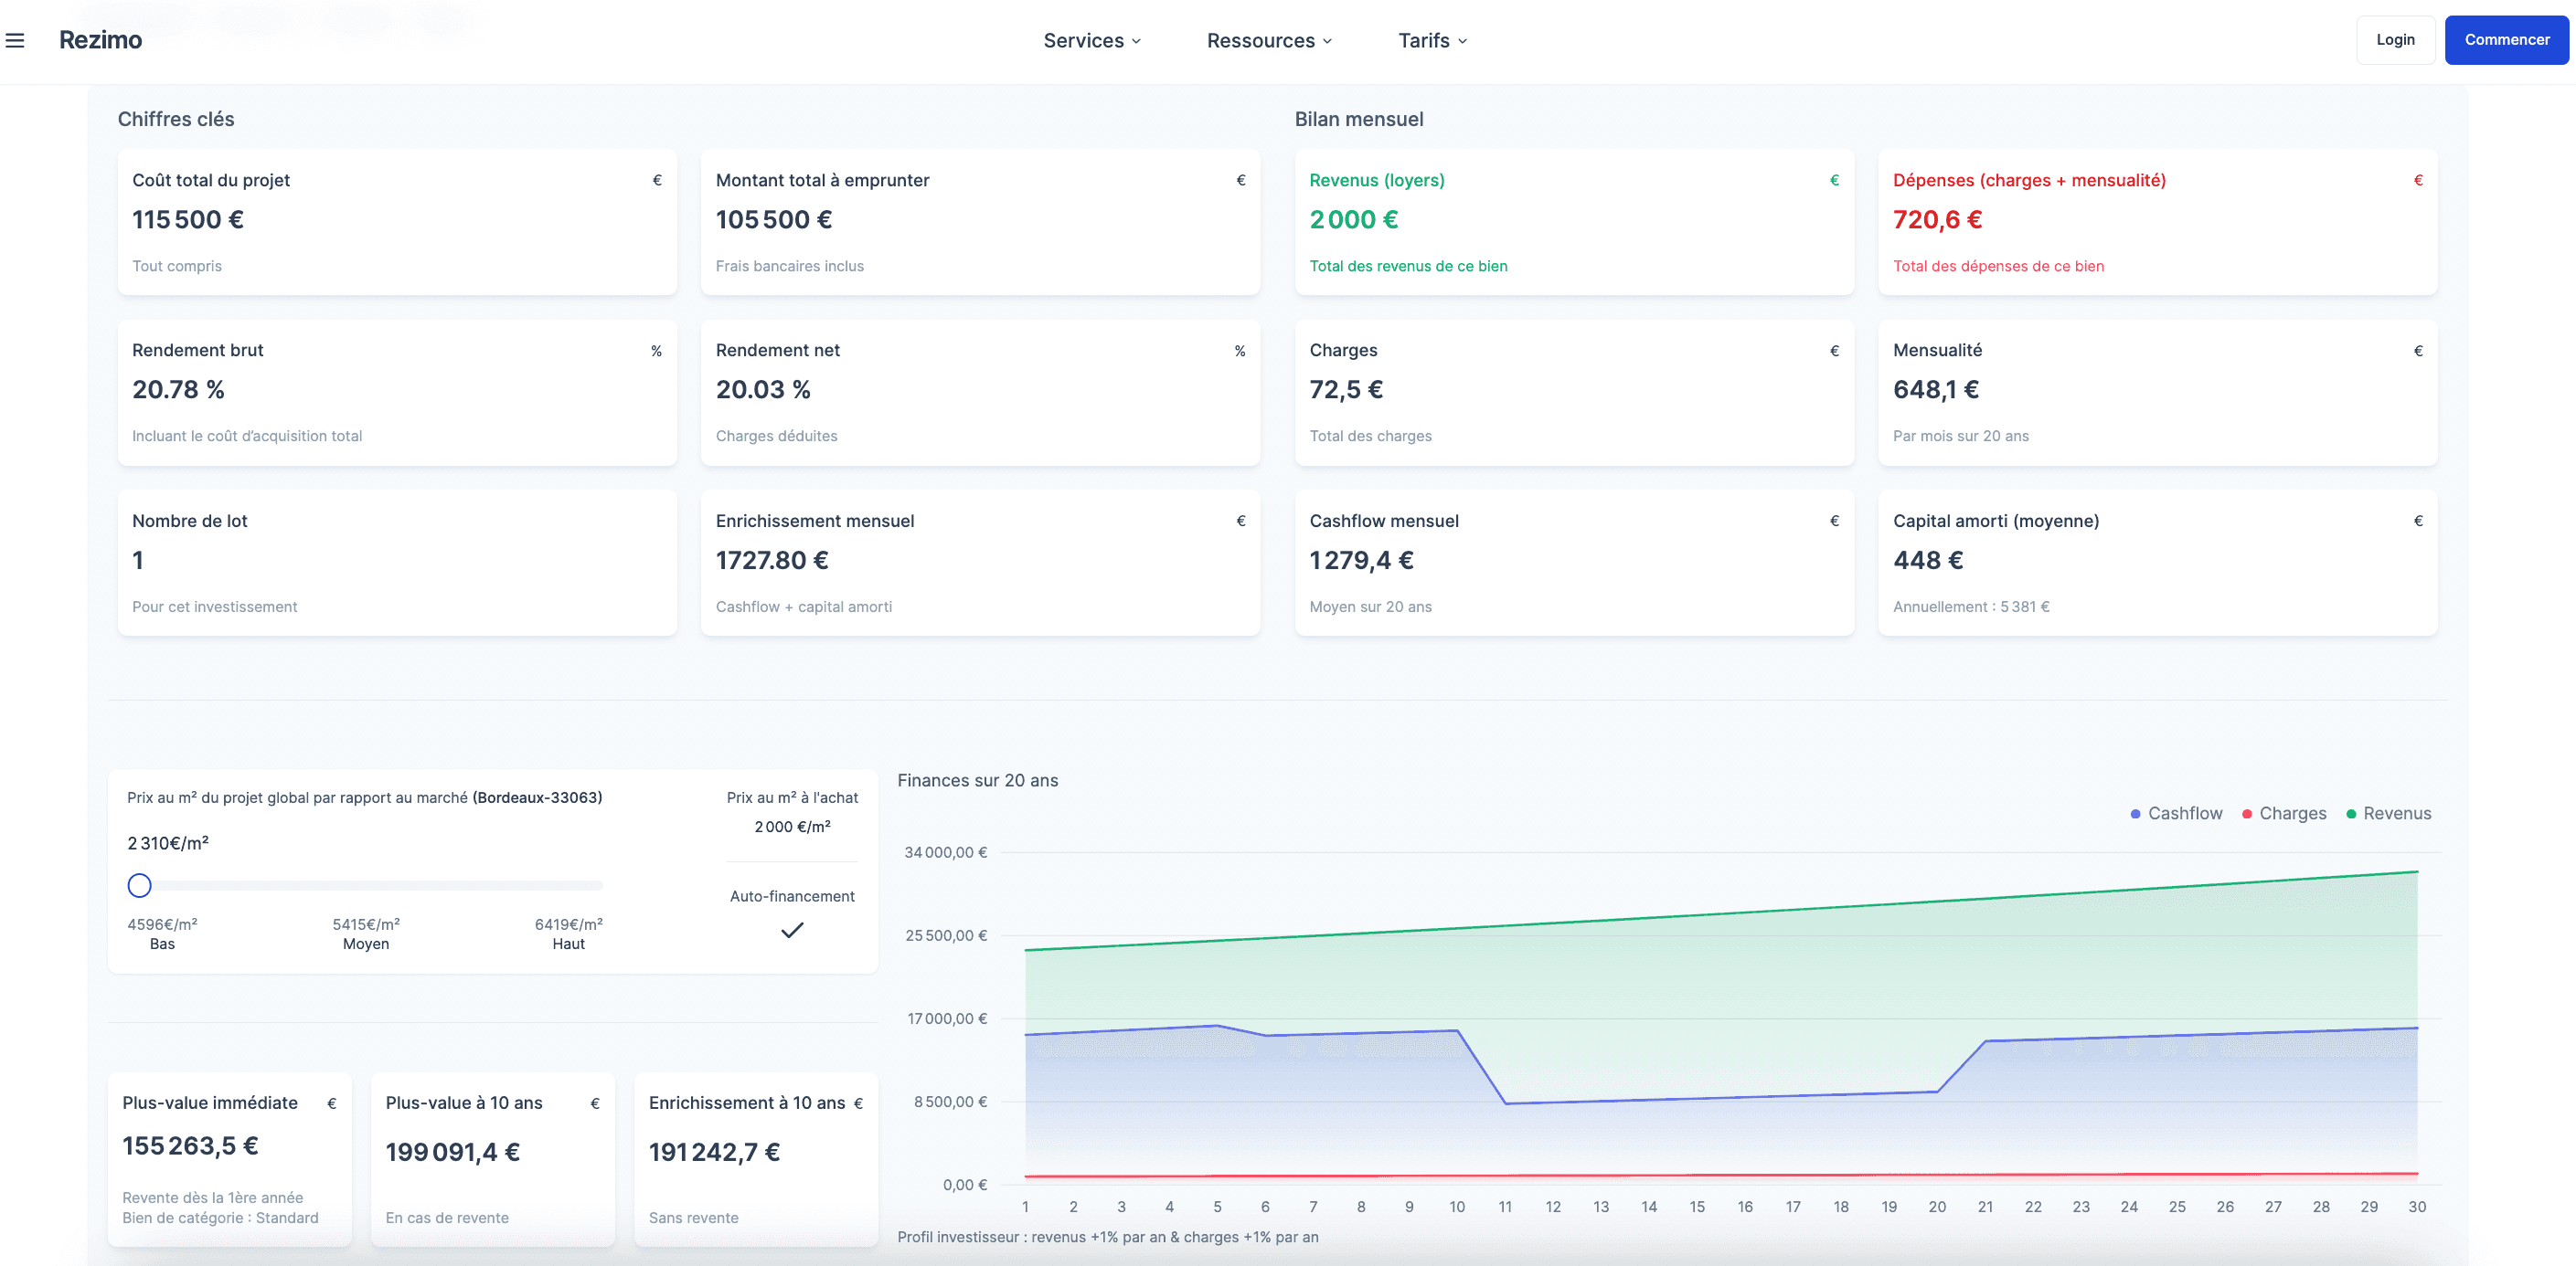
Task: Click the 115 500 € total cost value
Action: 188,220
